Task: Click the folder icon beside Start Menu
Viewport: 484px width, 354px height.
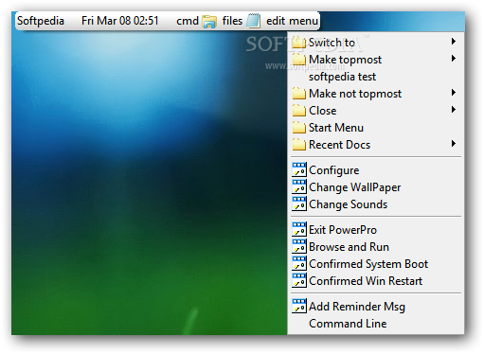Action: coord(299,128)
